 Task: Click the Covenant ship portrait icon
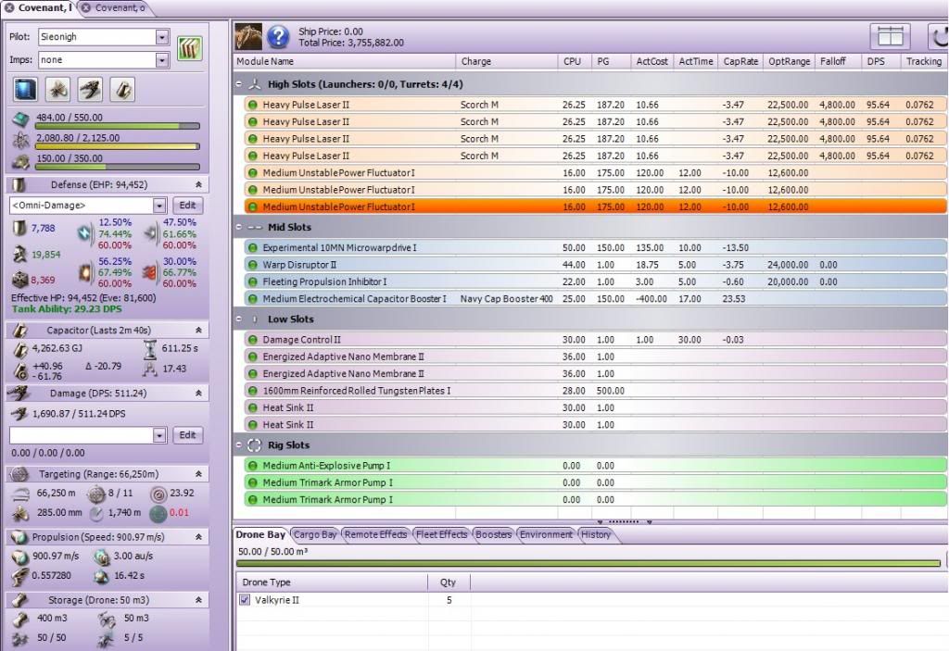[x=248, y=37]
